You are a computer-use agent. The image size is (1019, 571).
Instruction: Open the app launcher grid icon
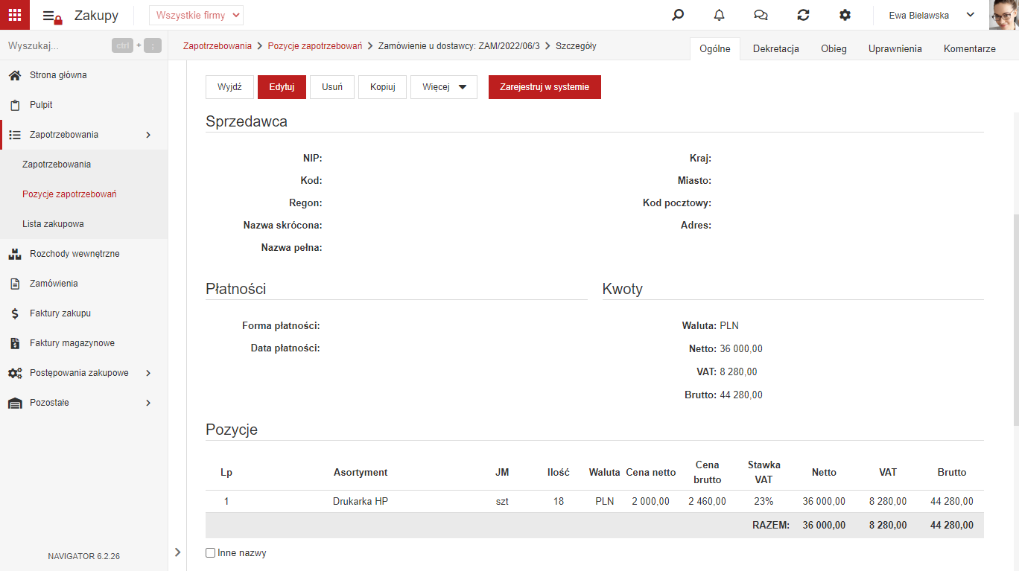tap(15, 15)
